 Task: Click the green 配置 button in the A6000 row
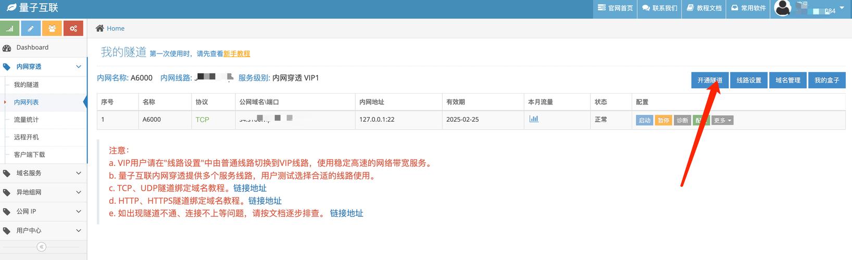coord(701,120)
